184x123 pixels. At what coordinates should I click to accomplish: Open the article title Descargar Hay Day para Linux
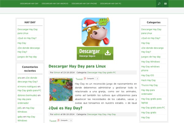point(77,66)
